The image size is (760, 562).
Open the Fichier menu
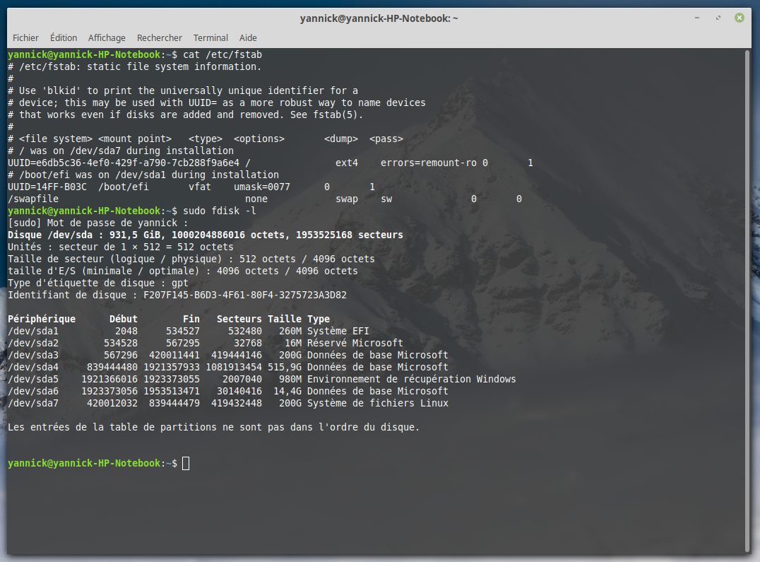[x=26, y=37]
